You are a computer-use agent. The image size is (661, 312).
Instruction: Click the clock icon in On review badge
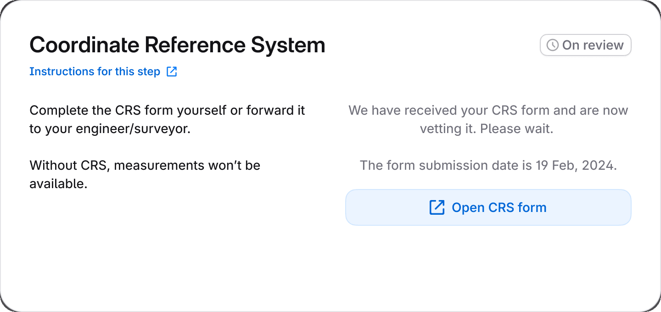click(x=553, y=45)
